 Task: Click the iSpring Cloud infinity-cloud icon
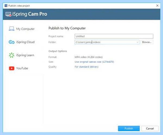point(11,42)
